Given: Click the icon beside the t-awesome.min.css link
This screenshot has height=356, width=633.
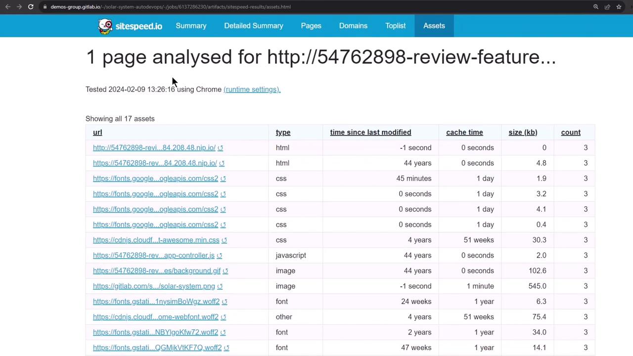Looking at the screenshot, I should (224, 240).
